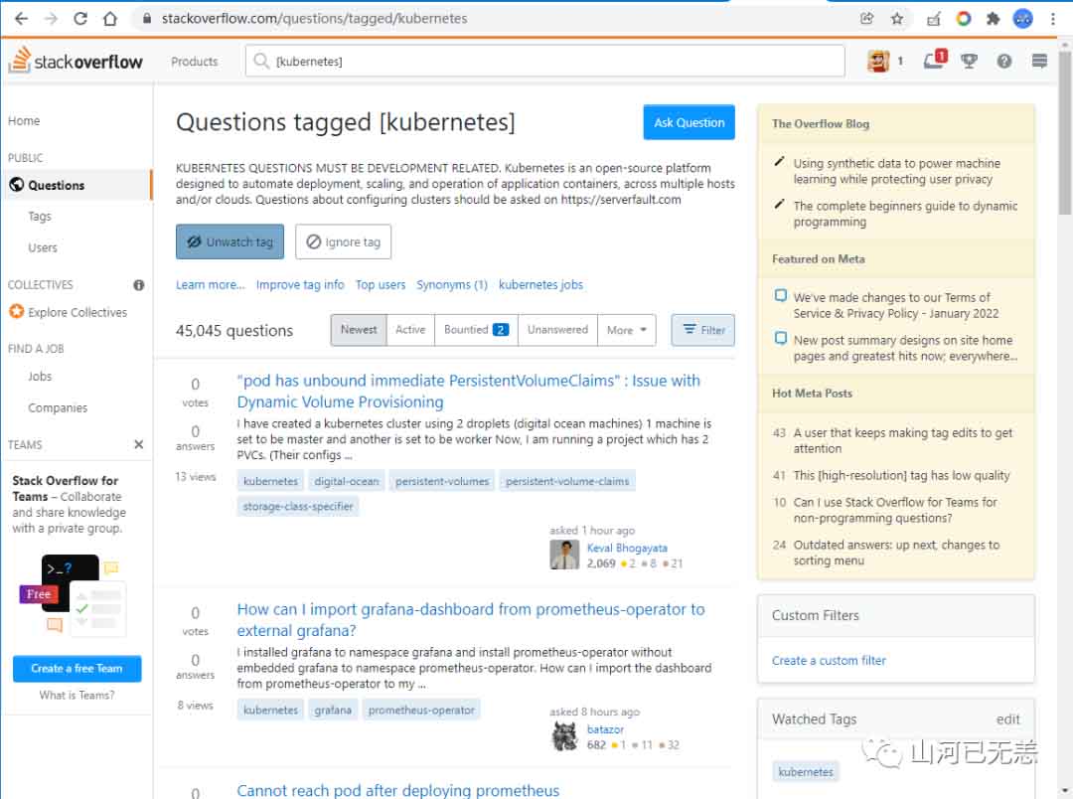Open the browser home page icon
Viewport: 1073px width, 799px height.
tap(110, 19)
